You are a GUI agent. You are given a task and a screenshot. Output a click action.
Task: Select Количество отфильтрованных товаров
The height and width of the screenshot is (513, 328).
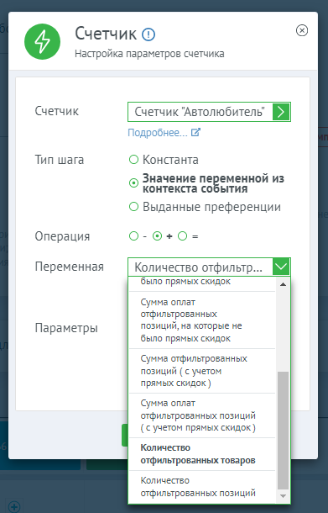click(202, 454)
